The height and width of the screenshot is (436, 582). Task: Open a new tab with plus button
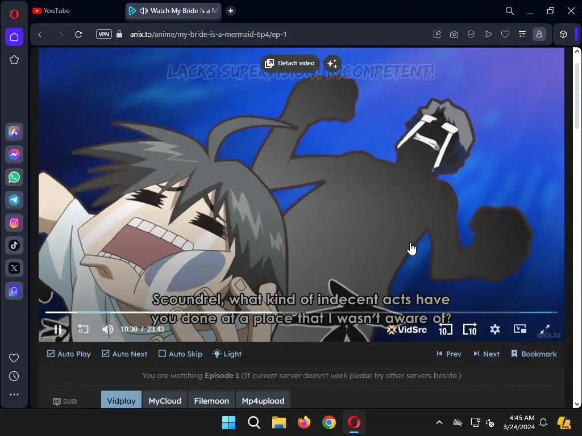(x=231, y=11)
